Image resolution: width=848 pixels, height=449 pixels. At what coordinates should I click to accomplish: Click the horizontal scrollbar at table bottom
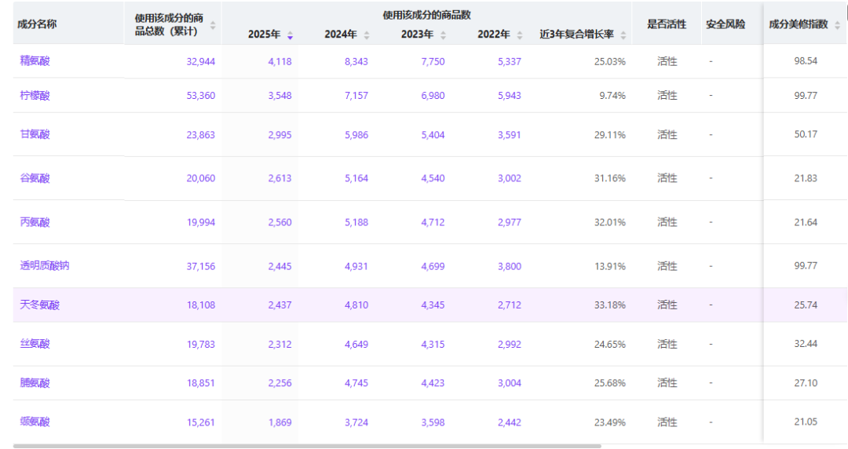pyautogui.click(x=307, y=447)
